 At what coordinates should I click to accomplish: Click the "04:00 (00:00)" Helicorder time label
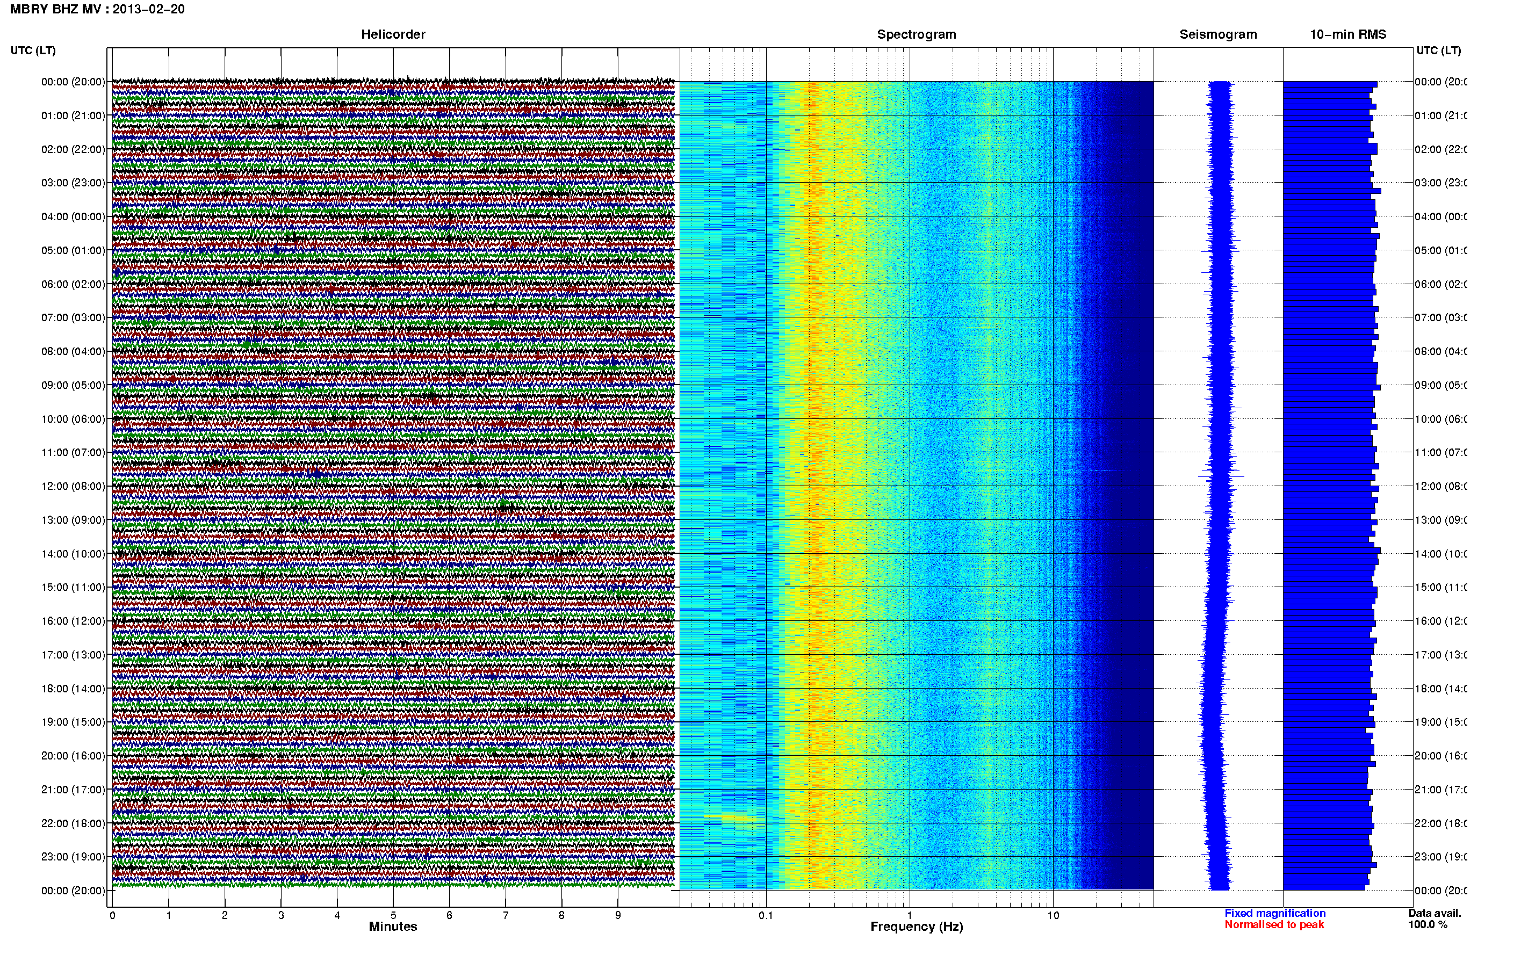73,216
